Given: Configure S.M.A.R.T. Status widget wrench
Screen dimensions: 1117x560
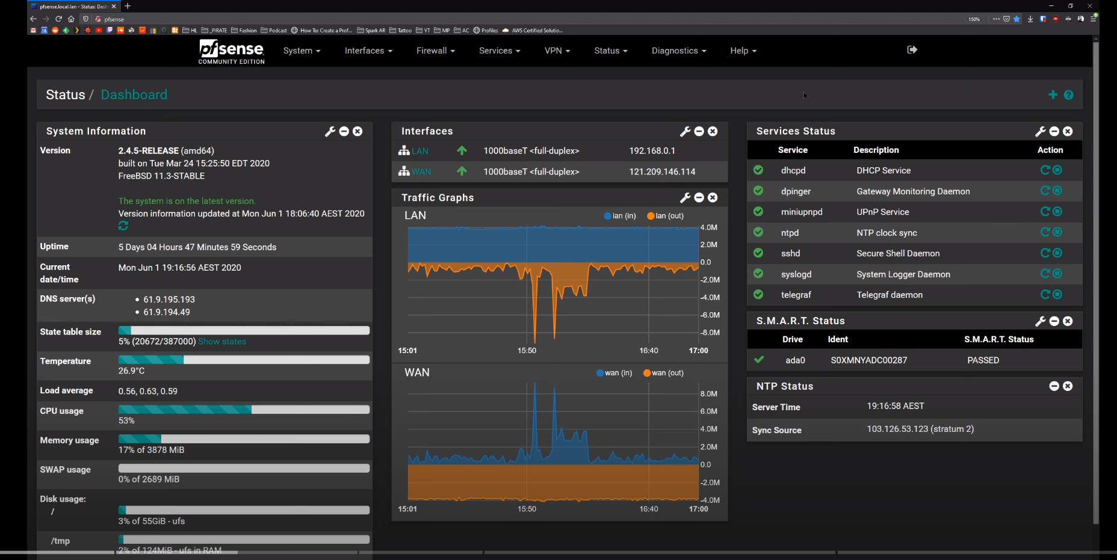Looking at the screenshot, I should 1040,321.
